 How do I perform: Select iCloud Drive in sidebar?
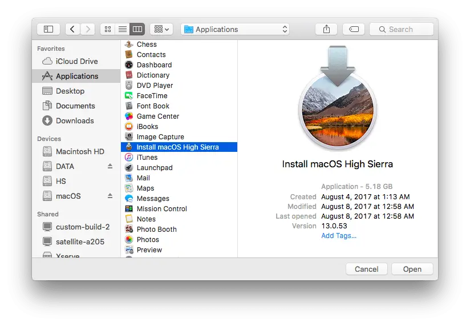coord(76,61)
